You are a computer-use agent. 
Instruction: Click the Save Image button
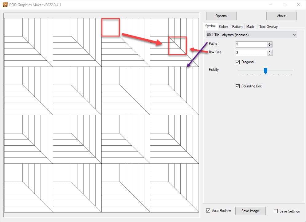coord(250,211)
